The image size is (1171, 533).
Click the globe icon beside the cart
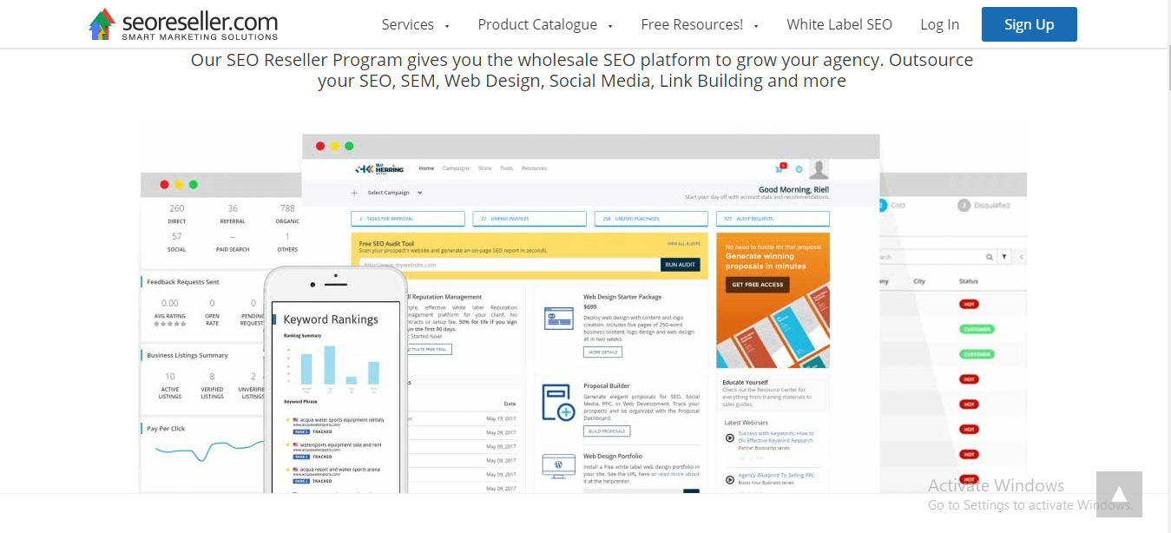point(799,169)
